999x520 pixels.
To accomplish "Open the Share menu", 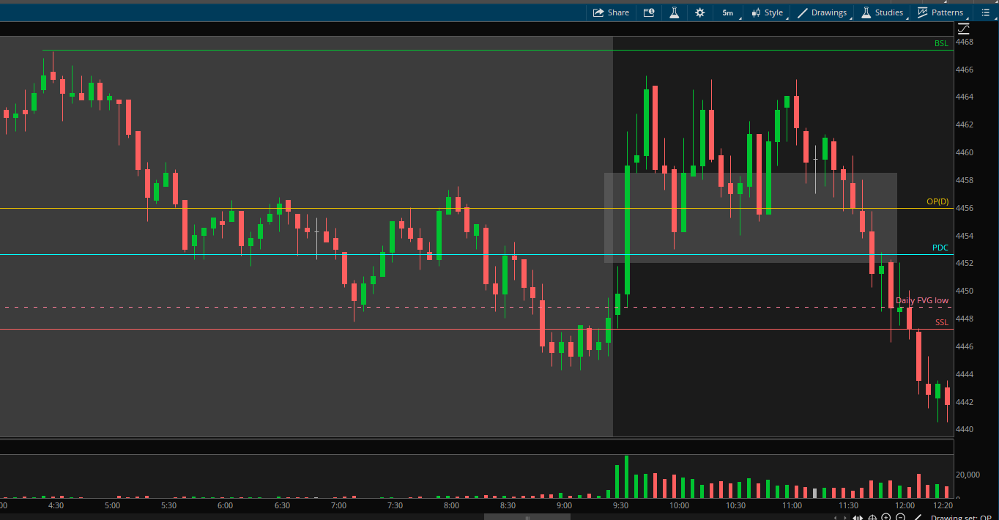I will (x=611, y=12).
